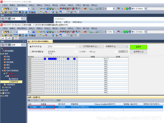
Task: Click the Zoom In icon in the background window
Action: 100,9
